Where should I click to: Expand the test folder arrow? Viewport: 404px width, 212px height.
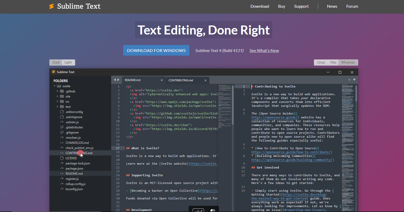pos(58,107)
